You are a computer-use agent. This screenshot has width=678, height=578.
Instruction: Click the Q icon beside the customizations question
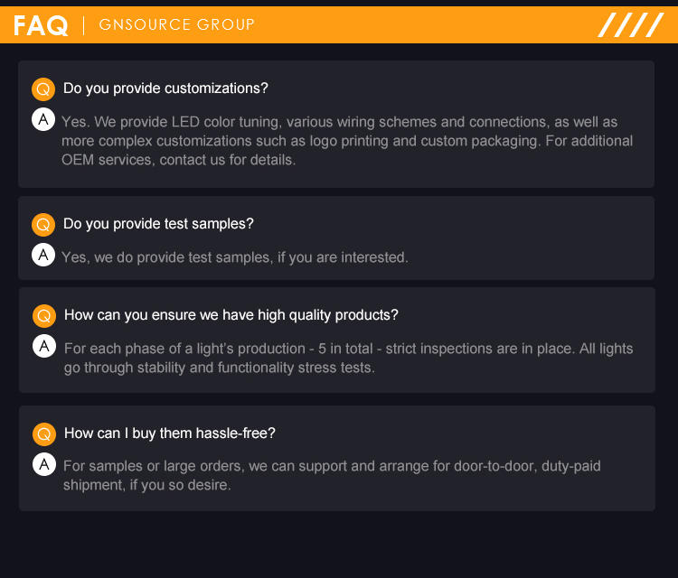[x=43, y=89]
